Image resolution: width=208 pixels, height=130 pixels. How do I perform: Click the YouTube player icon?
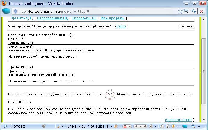125,126
